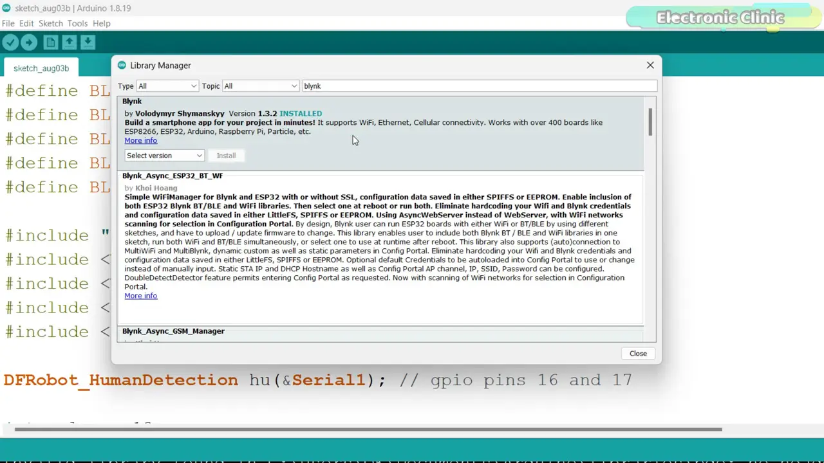Screen dimensions: 824x463
Task: Click the Save sketch toolbar icon
Action: click(x=88, y=42)
